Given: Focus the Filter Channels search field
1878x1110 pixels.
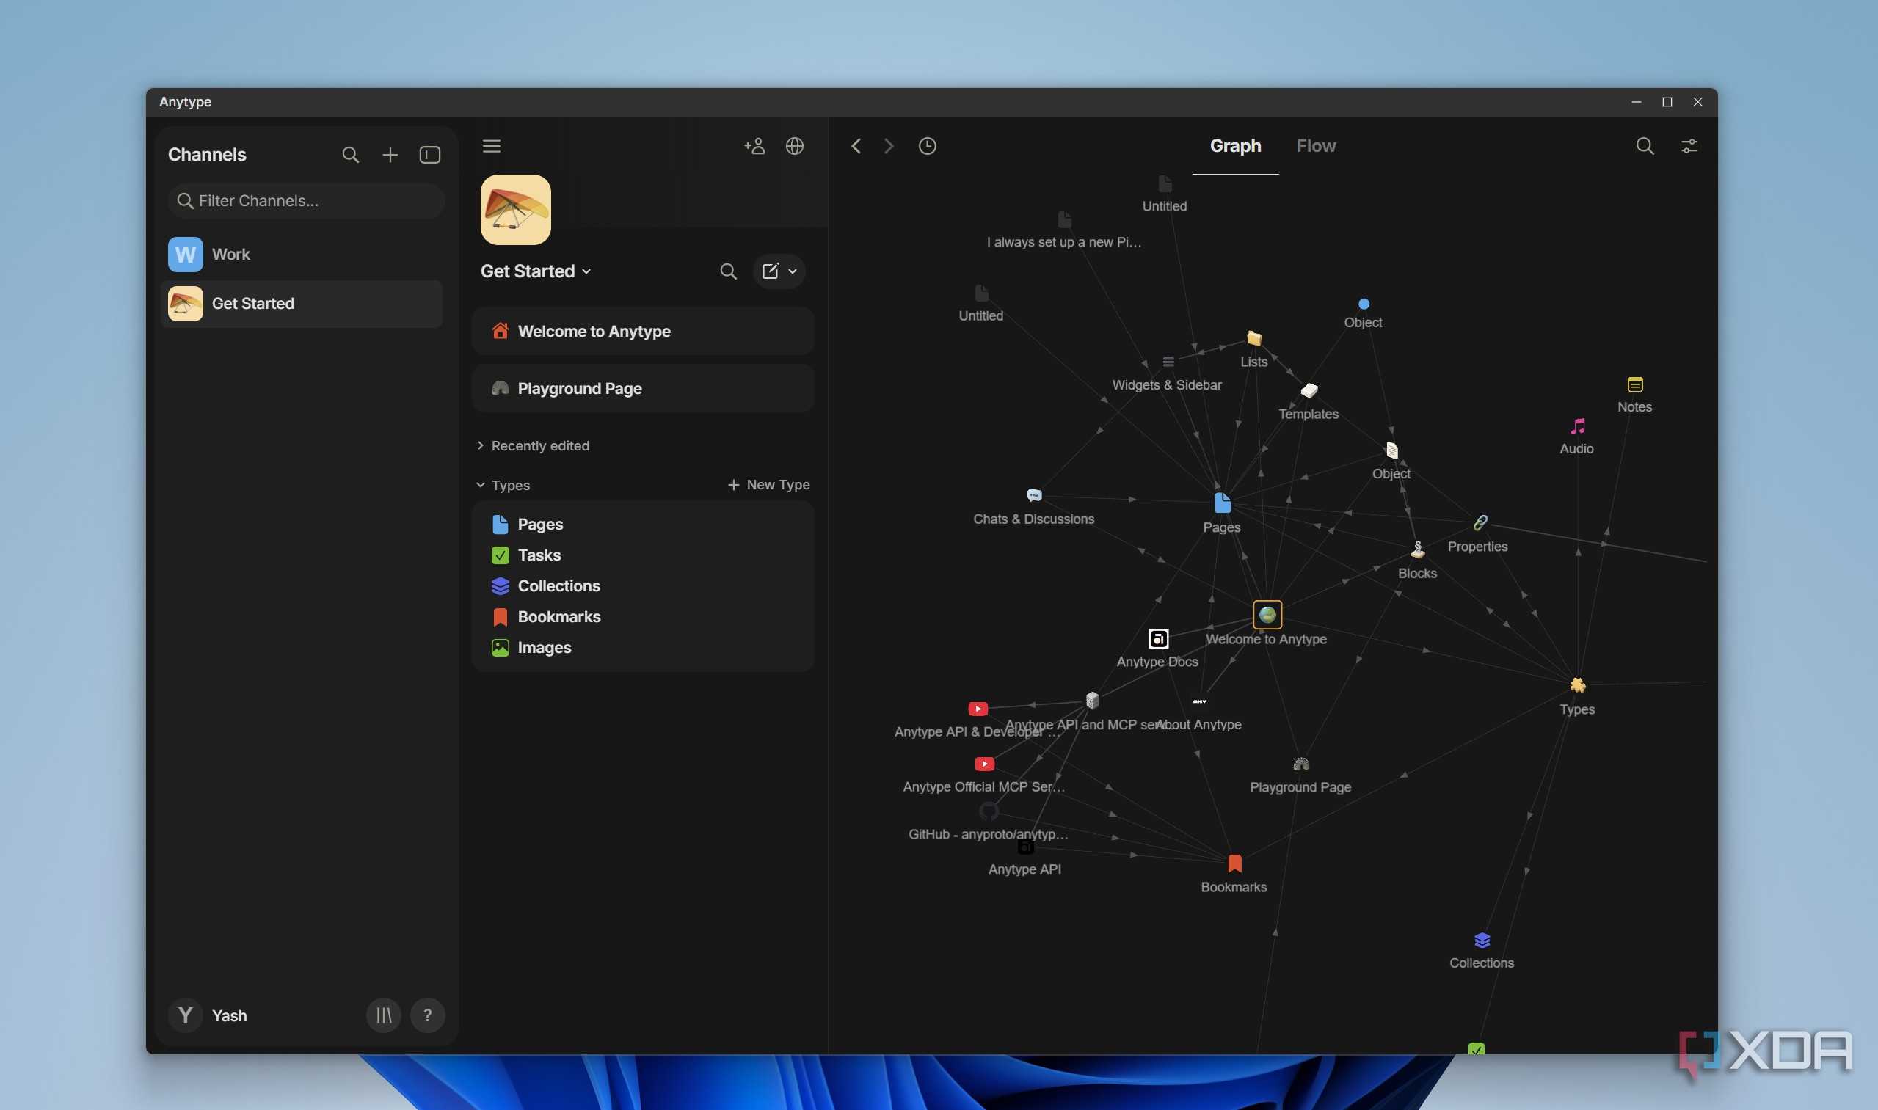Looking at the screenshot, I should coord(306,200).
